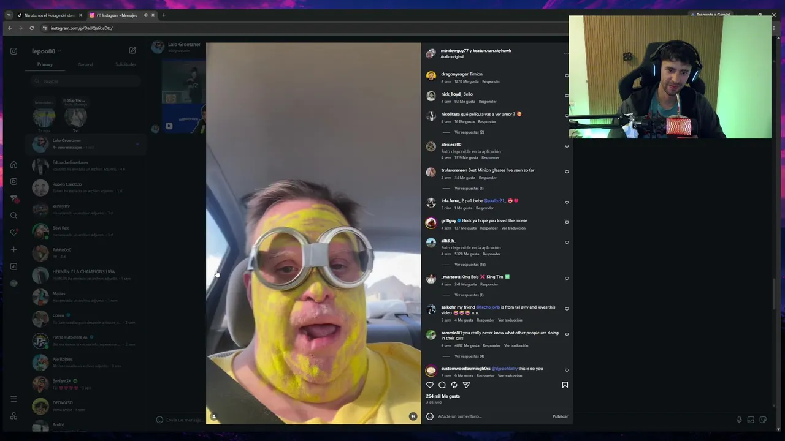The image size is (785, 441).
Task: Mute or unmute the video's audio
Action: pyautogui.click(x=413, y=417)
